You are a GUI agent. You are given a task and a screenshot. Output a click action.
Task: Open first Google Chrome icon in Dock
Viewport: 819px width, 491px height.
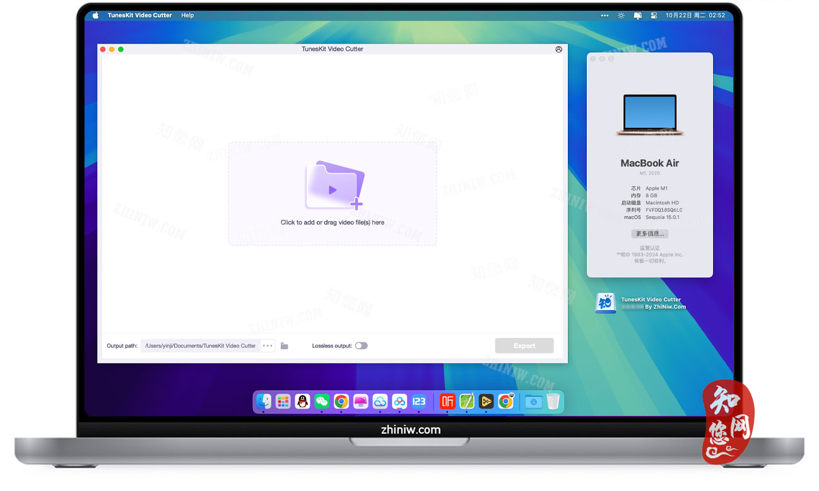(341, 401)
